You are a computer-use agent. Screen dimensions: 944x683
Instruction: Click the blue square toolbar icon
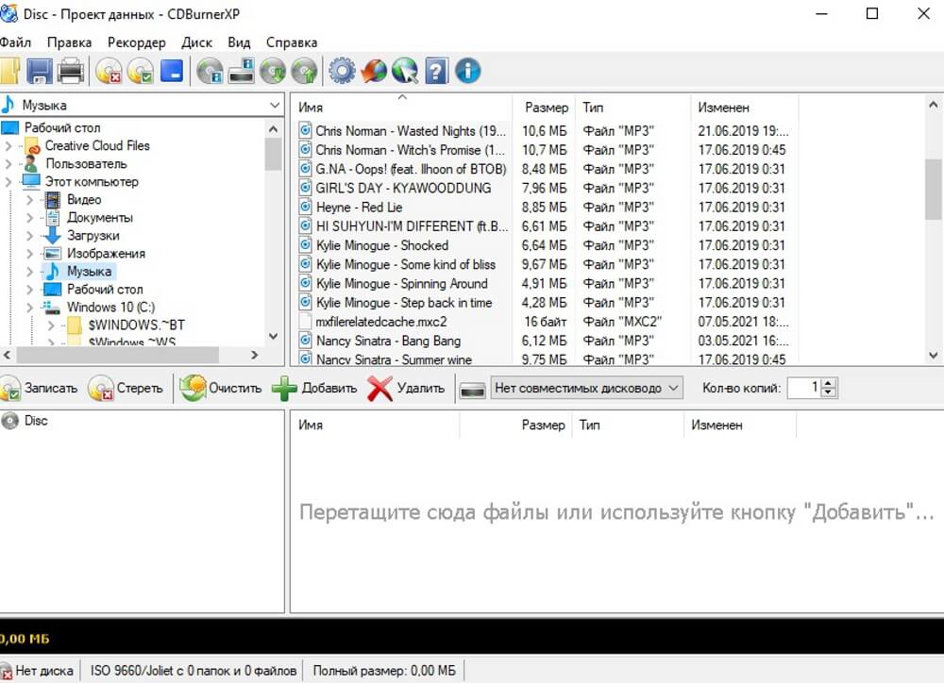[172, 71]
